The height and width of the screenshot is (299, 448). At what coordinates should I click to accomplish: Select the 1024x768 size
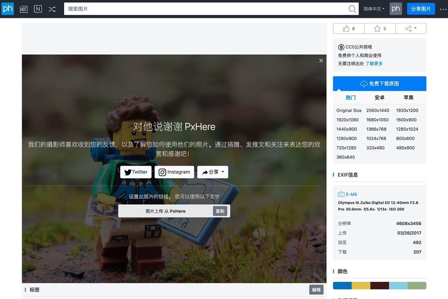pyautogui.click(x=376, y=138)
